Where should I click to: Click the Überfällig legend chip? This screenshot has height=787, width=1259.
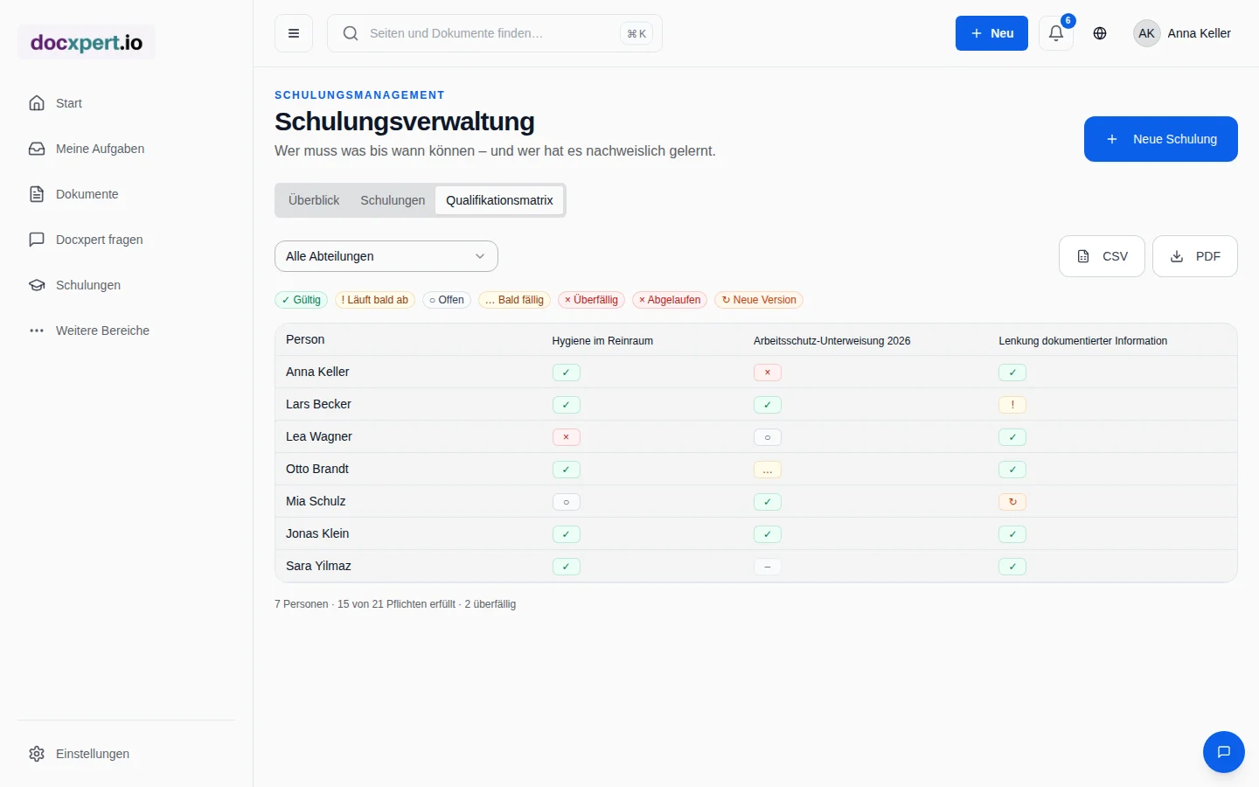click(591, 300)
